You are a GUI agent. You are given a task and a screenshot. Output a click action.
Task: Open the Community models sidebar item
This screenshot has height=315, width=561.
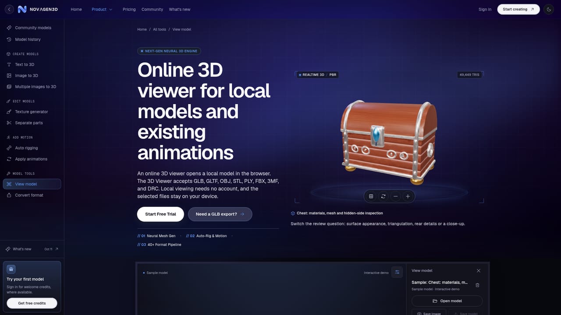point(32,28)
